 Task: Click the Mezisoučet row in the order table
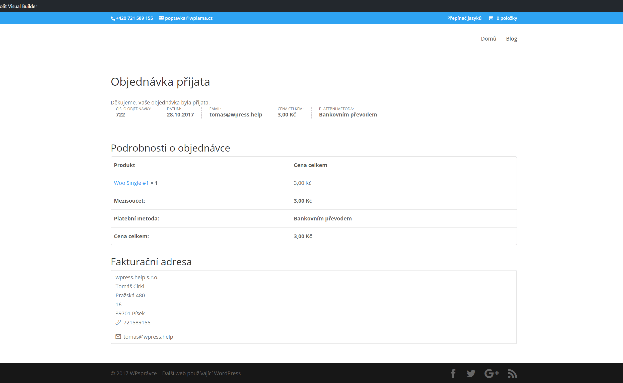pyautogui.click(x=130, y=200)
